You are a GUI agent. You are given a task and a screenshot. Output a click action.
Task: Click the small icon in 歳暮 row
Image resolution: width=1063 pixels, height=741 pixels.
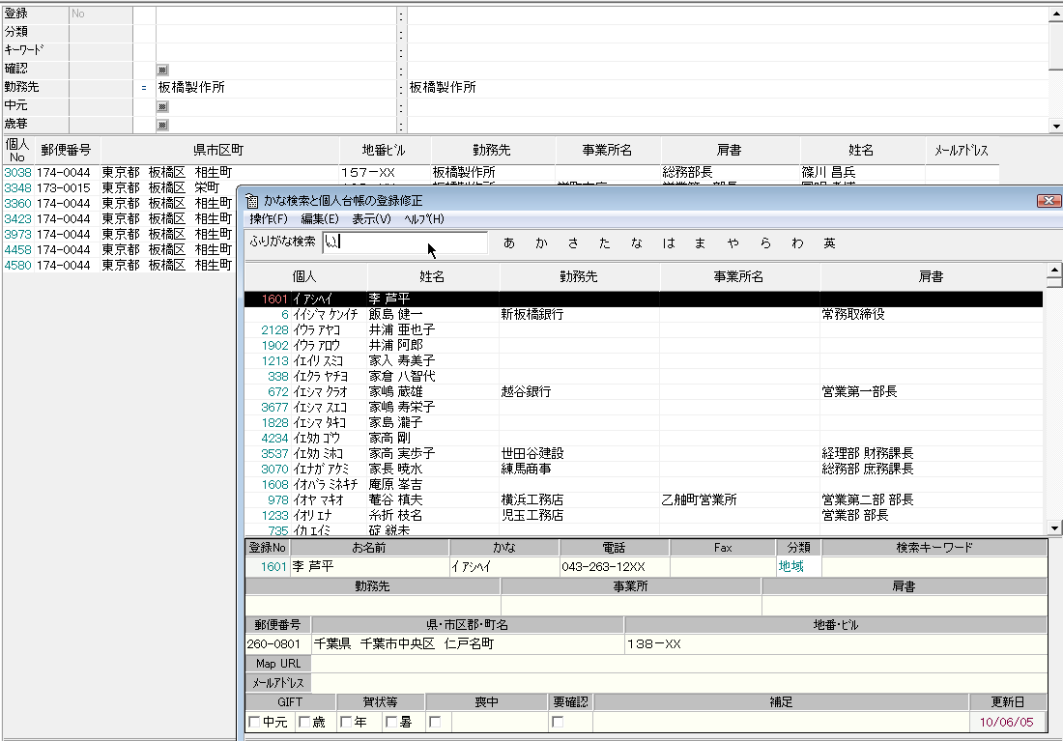pyautogui.click(x=162, y=125)
